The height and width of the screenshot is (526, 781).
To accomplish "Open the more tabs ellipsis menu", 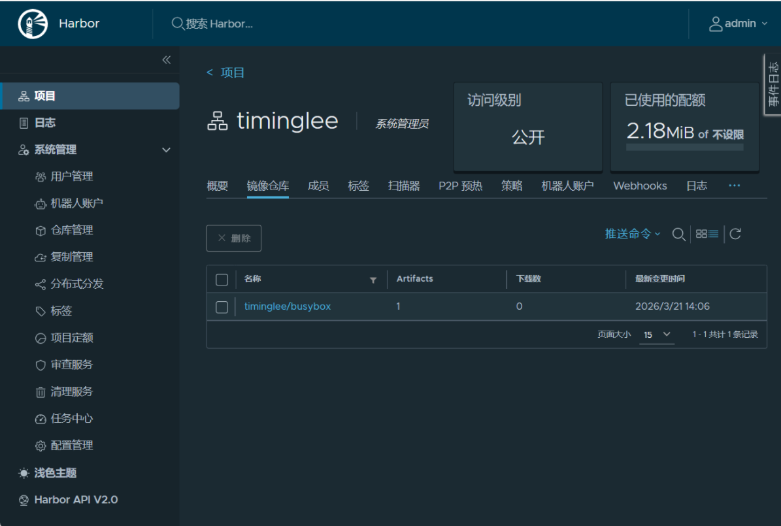I will [x=734, y=186].
